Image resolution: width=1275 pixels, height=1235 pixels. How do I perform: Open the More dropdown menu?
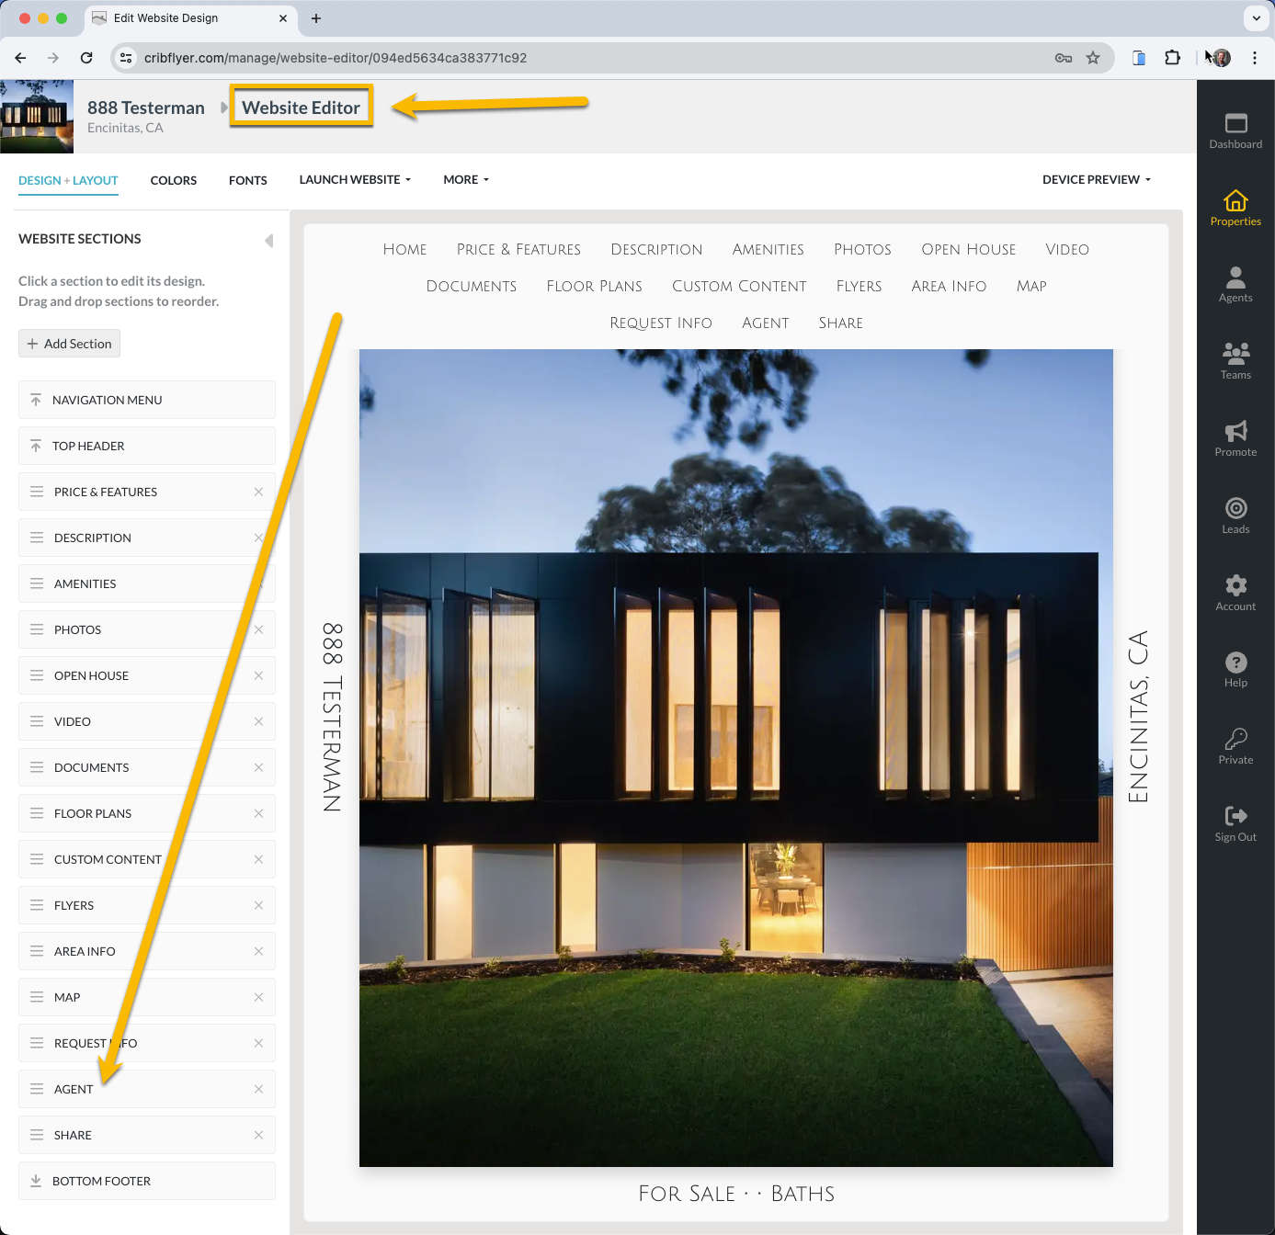click(466, 179)
